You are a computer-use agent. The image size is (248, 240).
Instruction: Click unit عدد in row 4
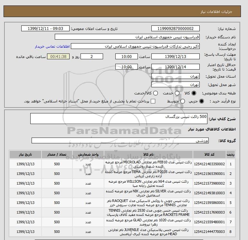coord(88,193)
